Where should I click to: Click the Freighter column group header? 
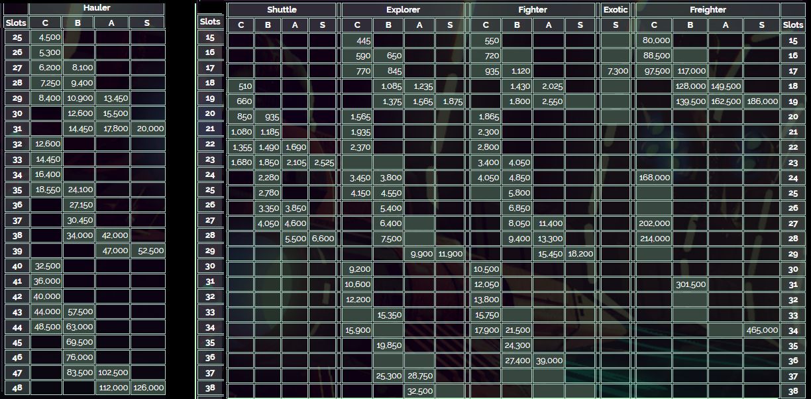tap(708, 10)
